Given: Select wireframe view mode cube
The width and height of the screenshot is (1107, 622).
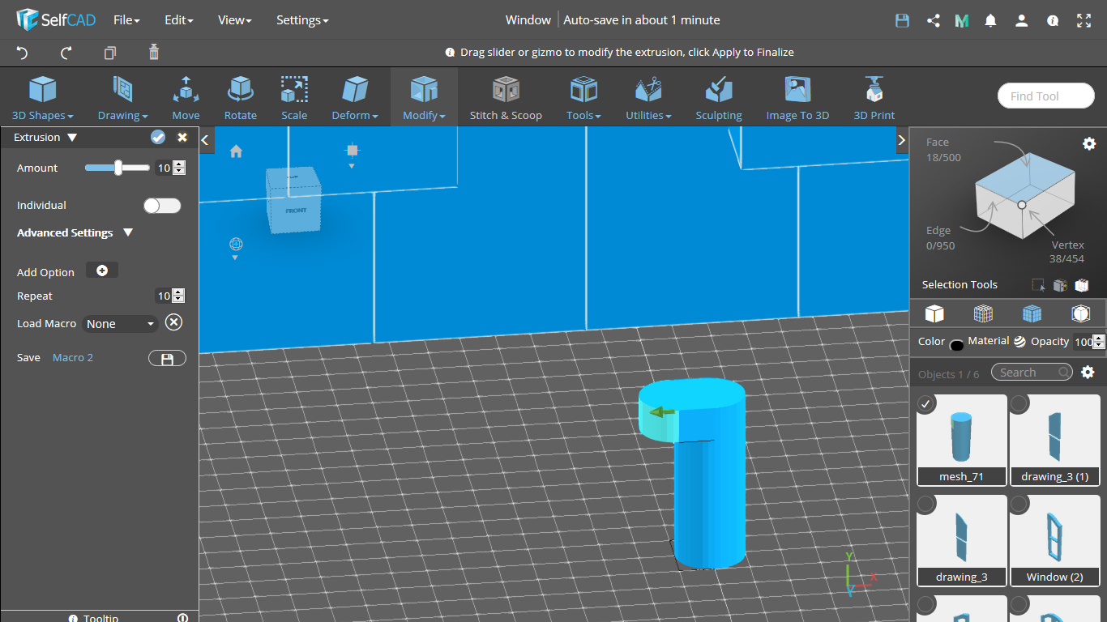Looking at the screenshot, I should [983, 313].
